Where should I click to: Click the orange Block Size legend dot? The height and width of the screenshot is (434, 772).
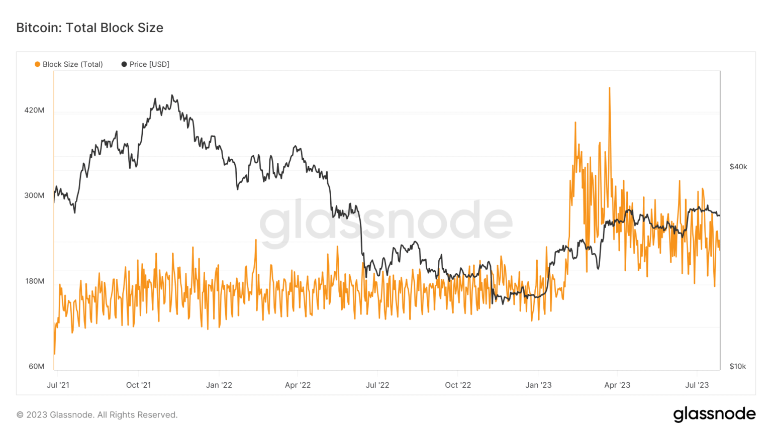[x=37, y=64]
